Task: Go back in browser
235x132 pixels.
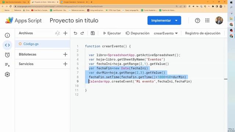Action: 3,6
